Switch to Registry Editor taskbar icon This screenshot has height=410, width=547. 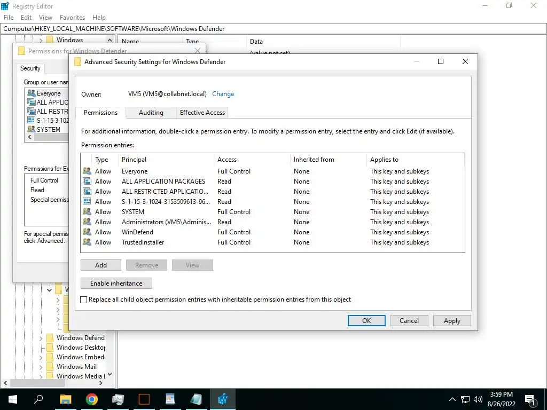[x=223, y=399]
